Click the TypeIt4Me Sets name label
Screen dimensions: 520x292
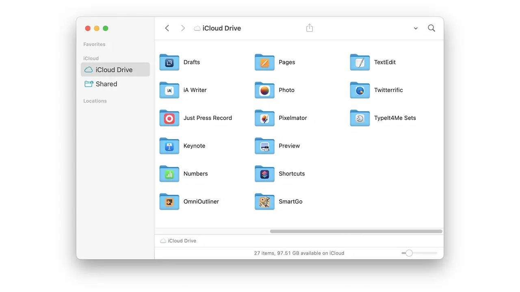(395, 118)
